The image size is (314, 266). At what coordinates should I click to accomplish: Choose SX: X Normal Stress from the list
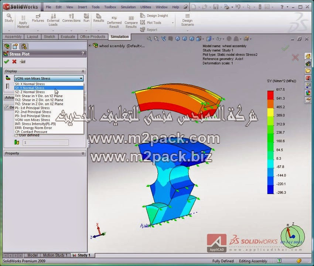click(49, 84)
